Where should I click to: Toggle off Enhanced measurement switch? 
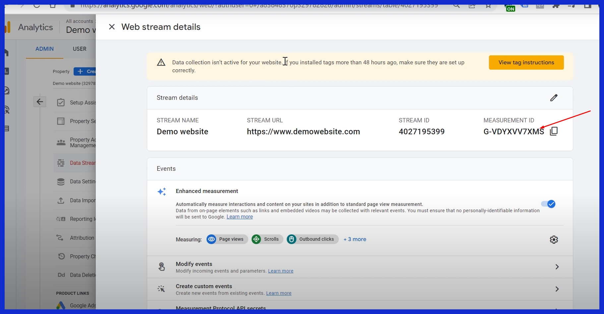pos(548,204)
